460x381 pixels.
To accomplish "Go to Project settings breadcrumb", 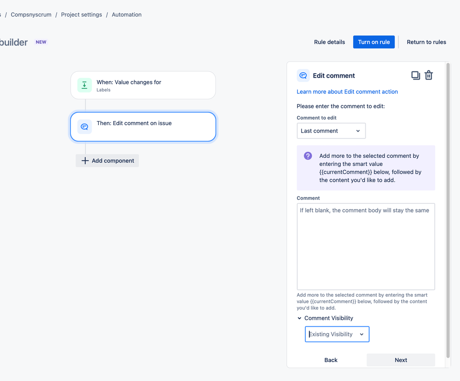I will pyautogui.click(x=82, y=15).
